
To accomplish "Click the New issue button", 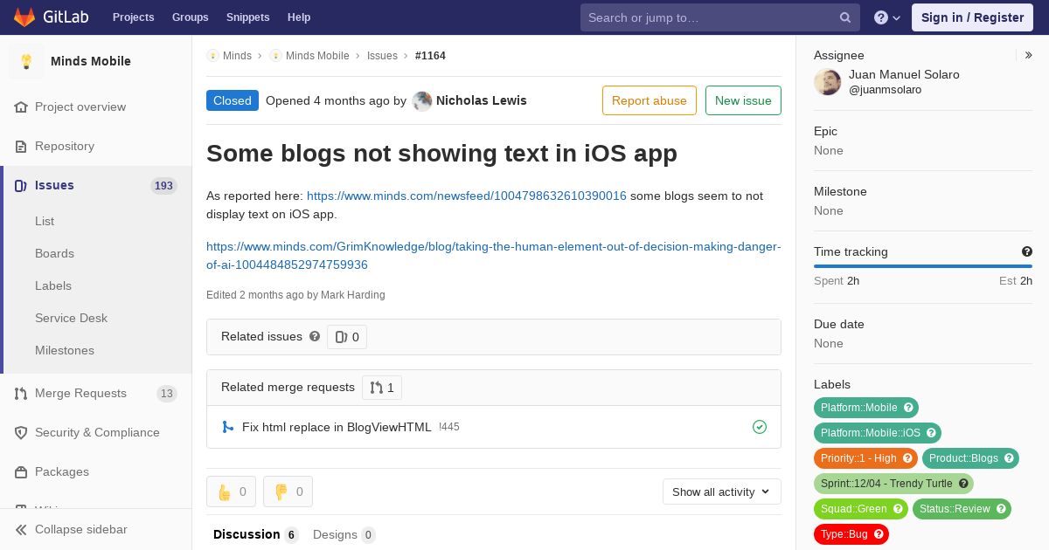I will [x=743, y=100].
